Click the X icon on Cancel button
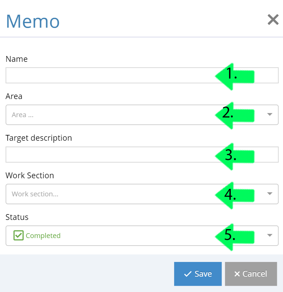283x292 pixels. coord(237,274)
